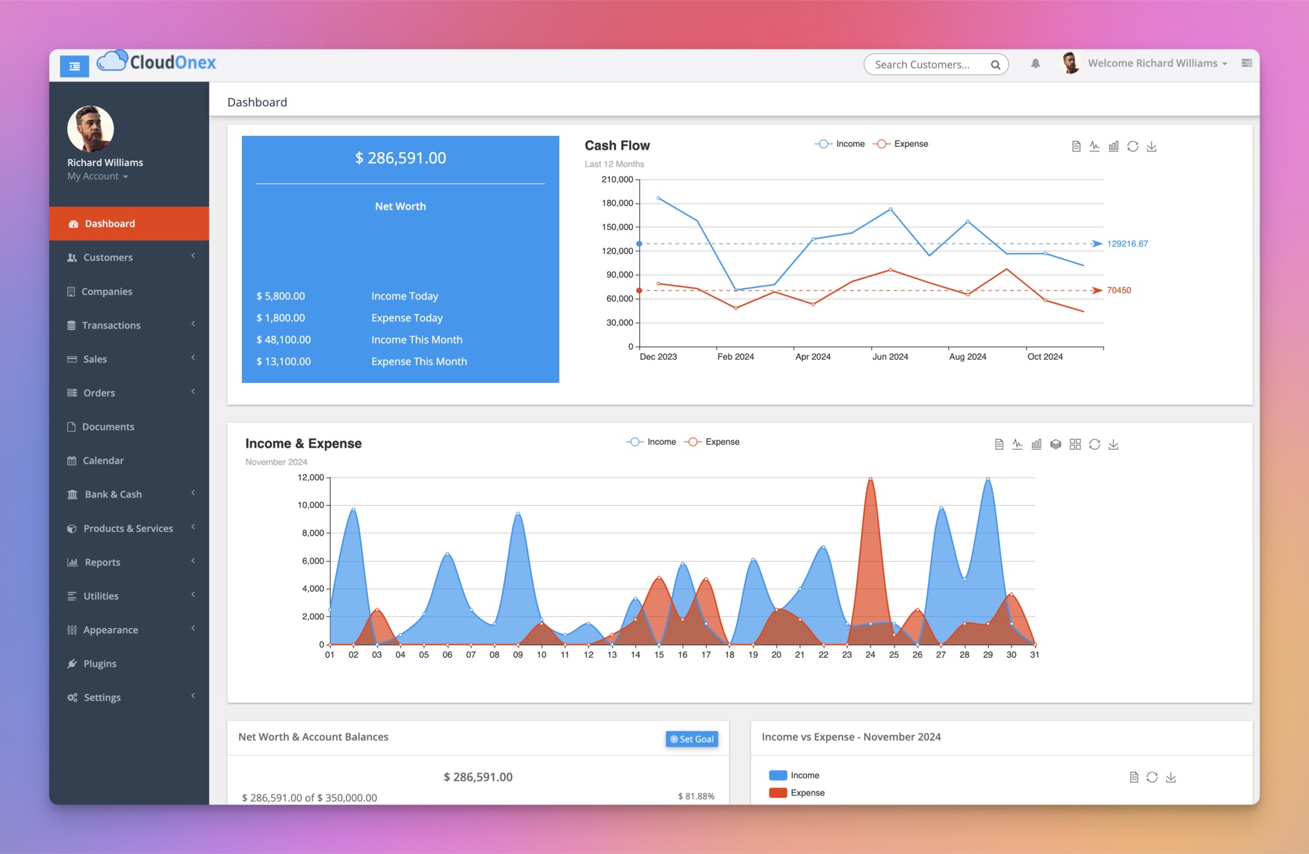Expand the Customers sidebar menu

click(x=129, y=257)
